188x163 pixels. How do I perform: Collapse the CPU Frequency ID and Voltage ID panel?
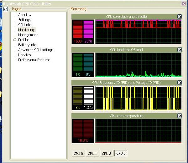coord(180,83)
